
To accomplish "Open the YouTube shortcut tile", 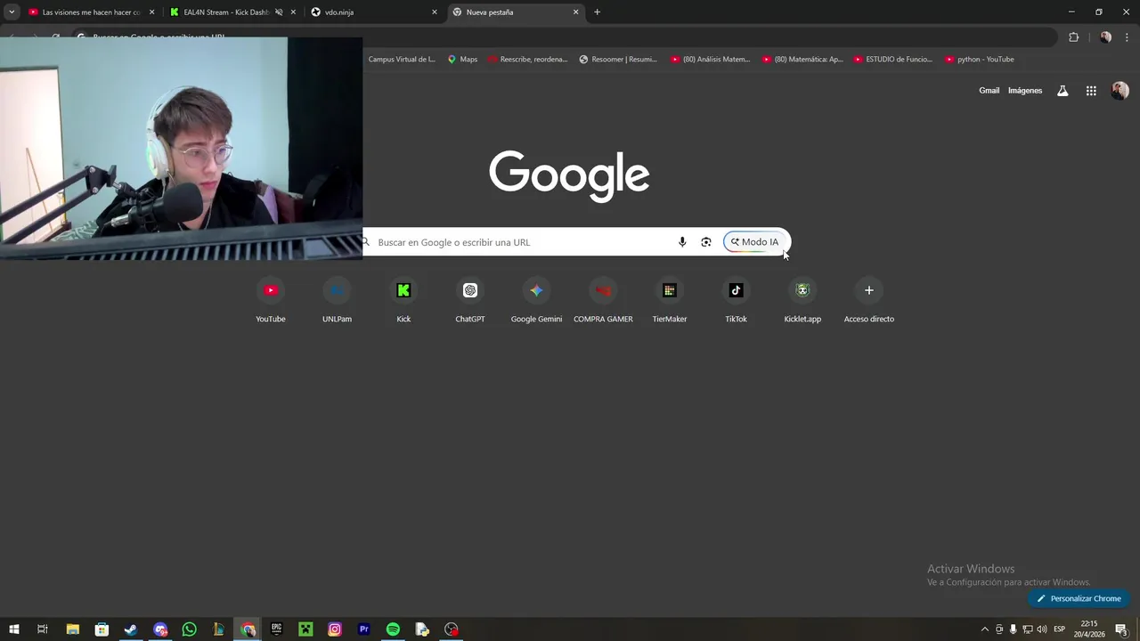I will click(271, 301).
